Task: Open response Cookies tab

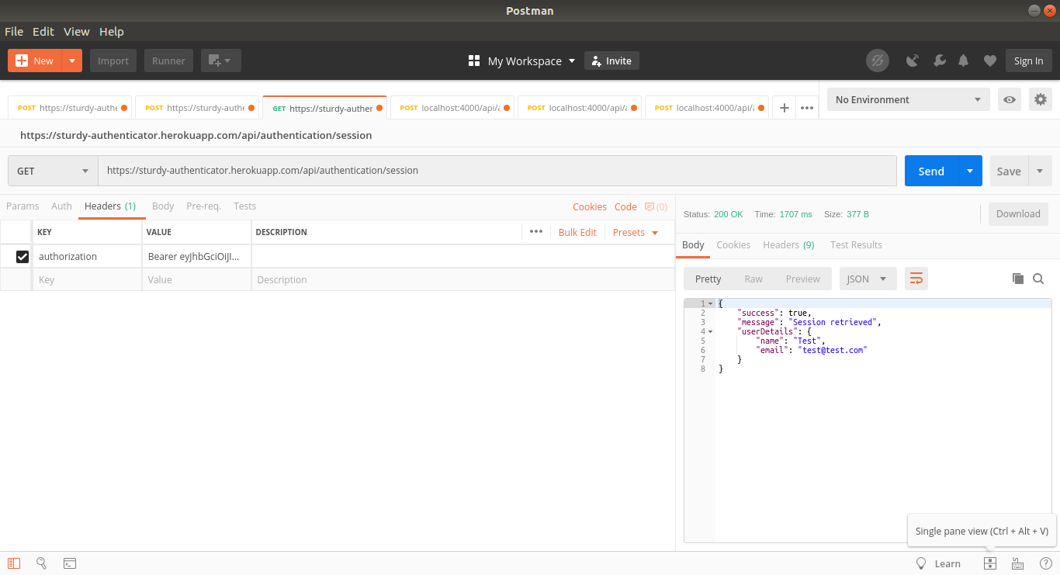Action: pos(733,244)
